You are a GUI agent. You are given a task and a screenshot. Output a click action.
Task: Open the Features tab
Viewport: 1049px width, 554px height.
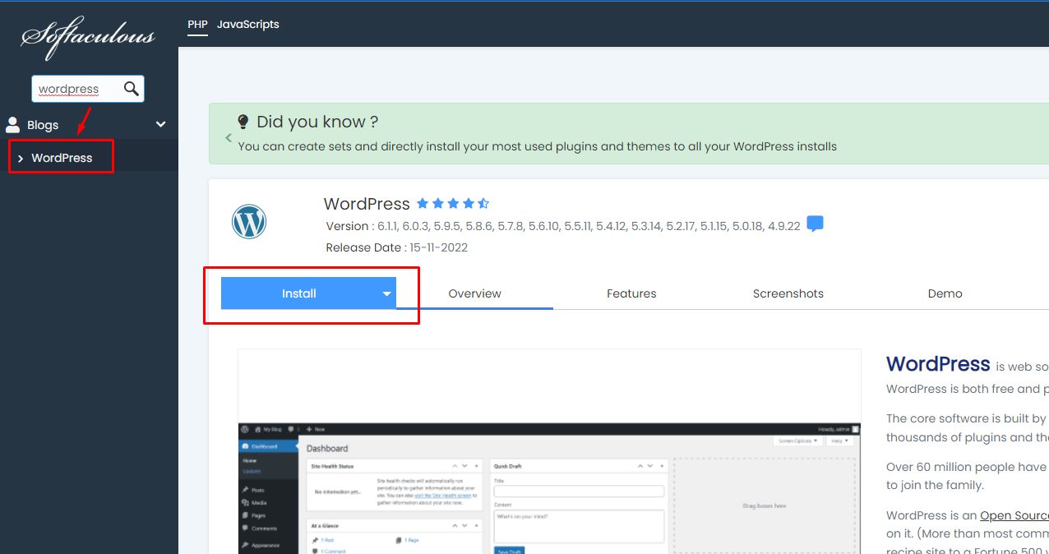(x=631, y=293)
